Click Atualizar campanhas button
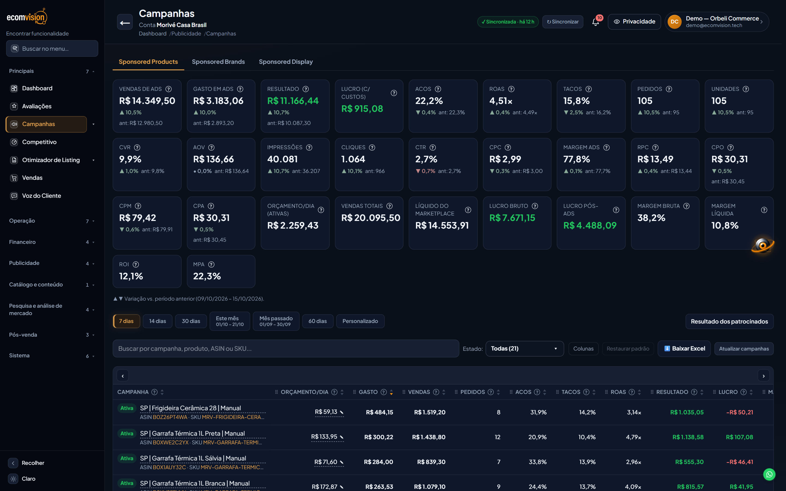 (x=744, y=348)
